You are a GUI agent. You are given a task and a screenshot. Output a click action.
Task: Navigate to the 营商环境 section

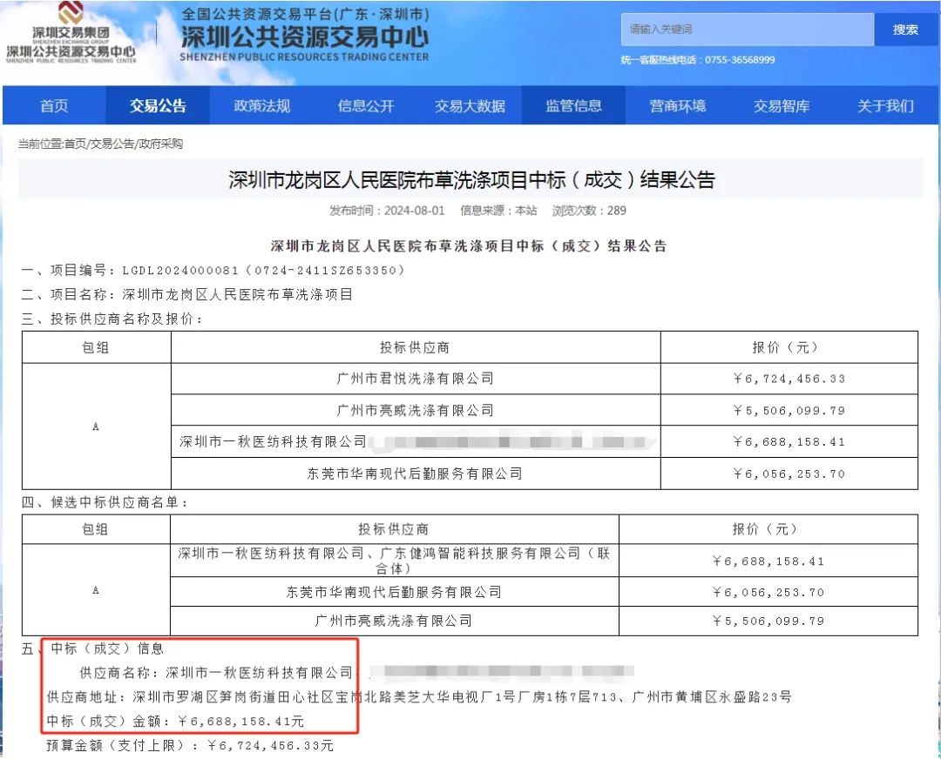[x=677, y=106]
